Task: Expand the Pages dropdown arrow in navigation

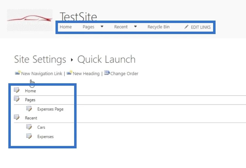Action: [102, 26]
